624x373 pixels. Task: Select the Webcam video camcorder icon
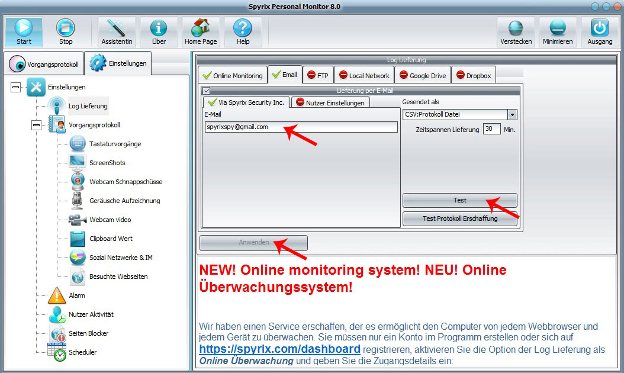click(x=78, y=219)
